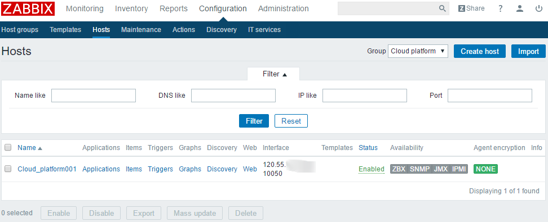Open Triggers link for Cloud_platform001
Screen dimensions: 548x222
click(x=161, y=169)
